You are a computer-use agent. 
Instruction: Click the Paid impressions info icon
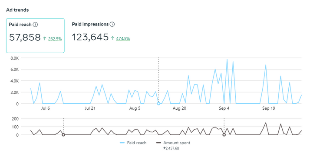112,24
